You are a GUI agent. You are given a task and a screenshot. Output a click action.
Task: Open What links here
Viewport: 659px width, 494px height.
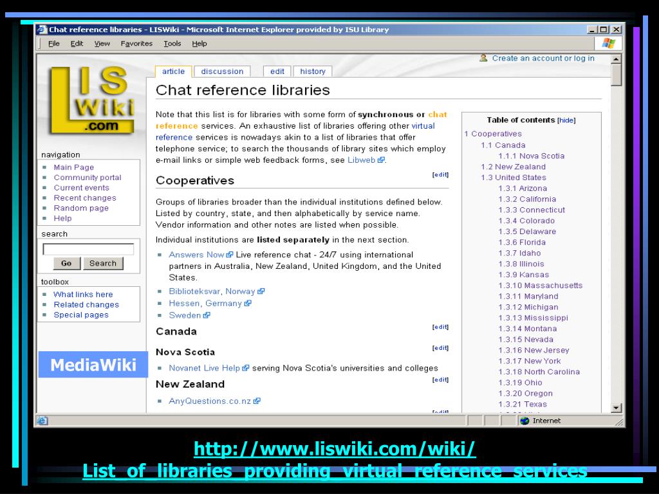tap(83, 295)
